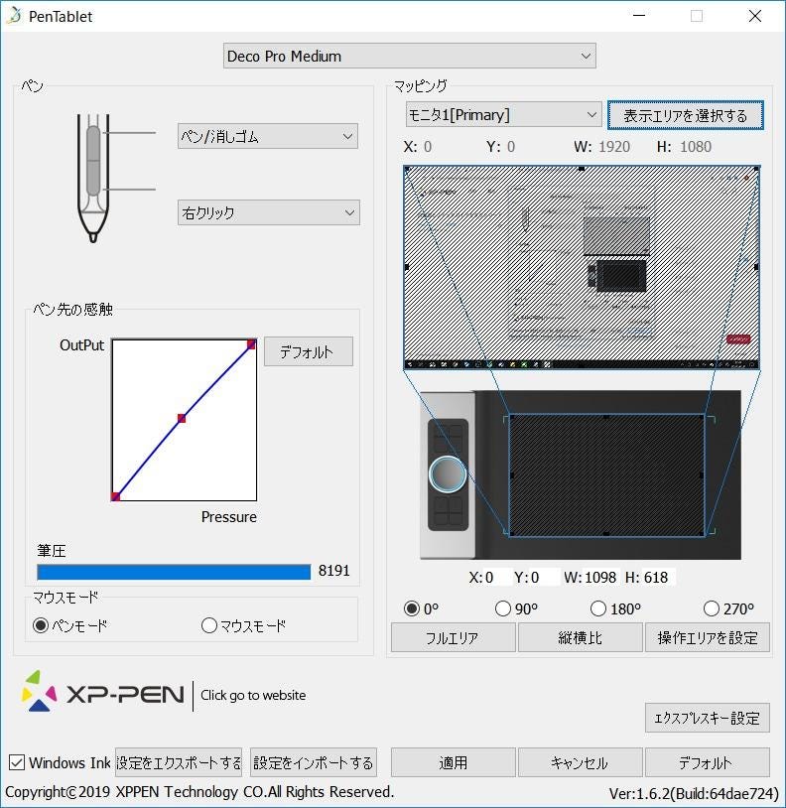The height and width of the screenshot is (808, 786).
Task: Click the 表示エリアを選択する button
Action: (x=685, y=115)
